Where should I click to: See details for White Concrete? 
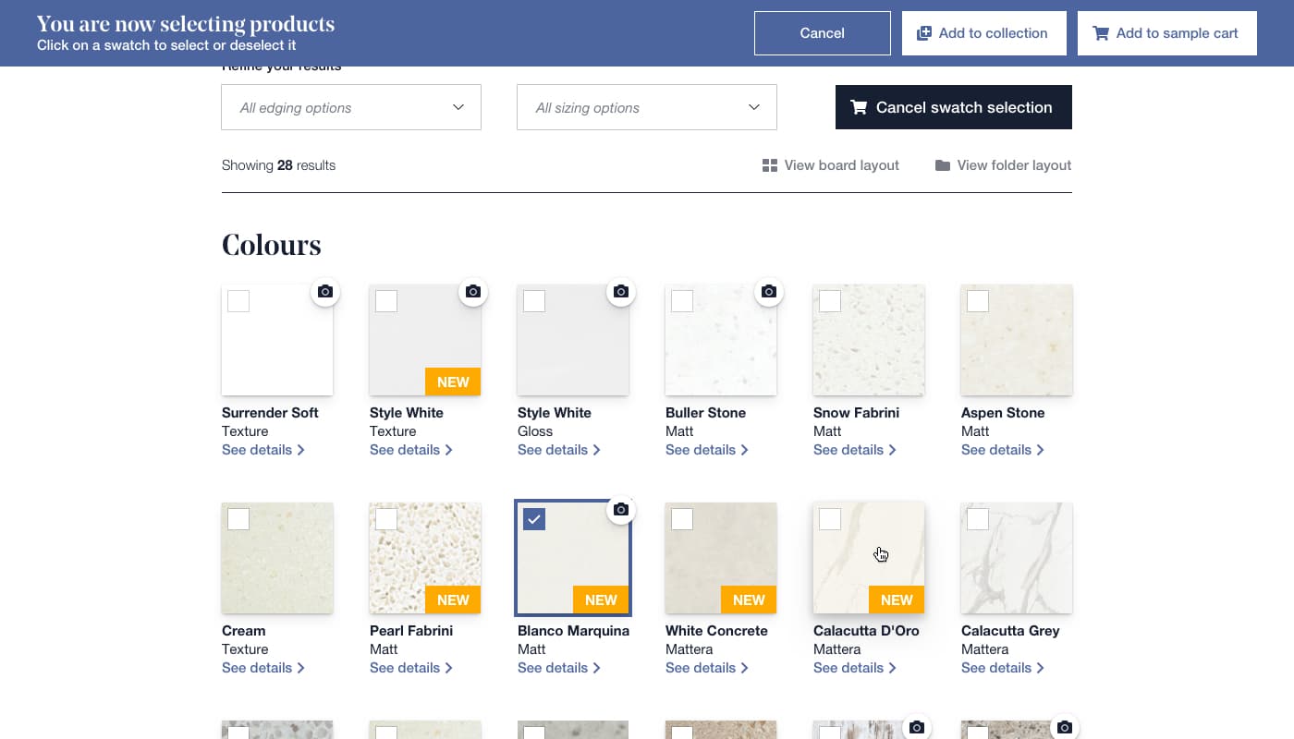coord(707,668)
